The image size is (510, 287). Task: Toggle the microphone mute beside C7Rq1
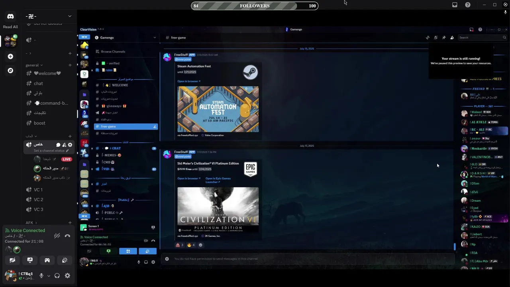(41, 275)
